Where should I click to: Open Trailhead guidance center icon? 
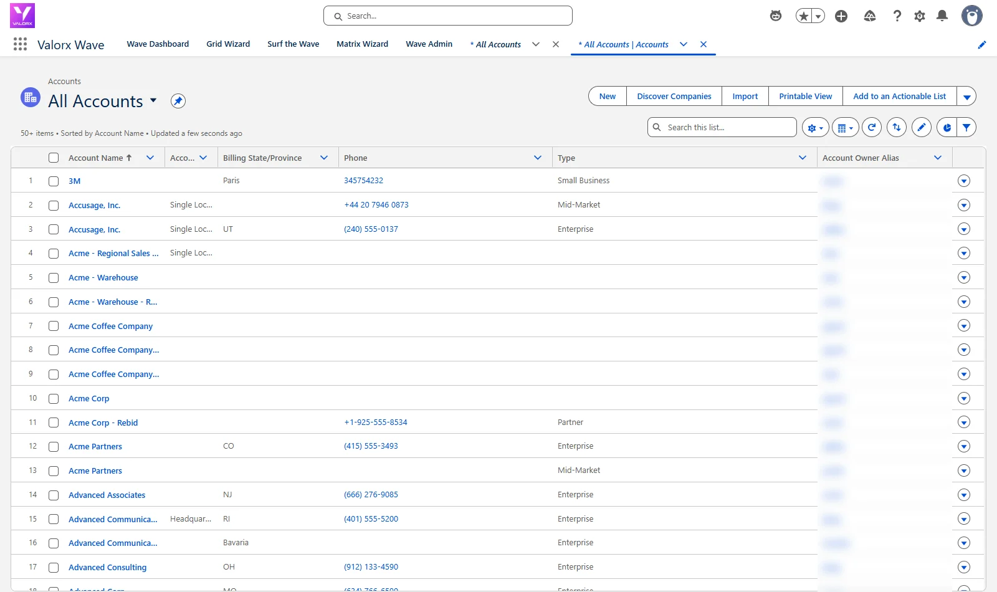click(870, 16)
